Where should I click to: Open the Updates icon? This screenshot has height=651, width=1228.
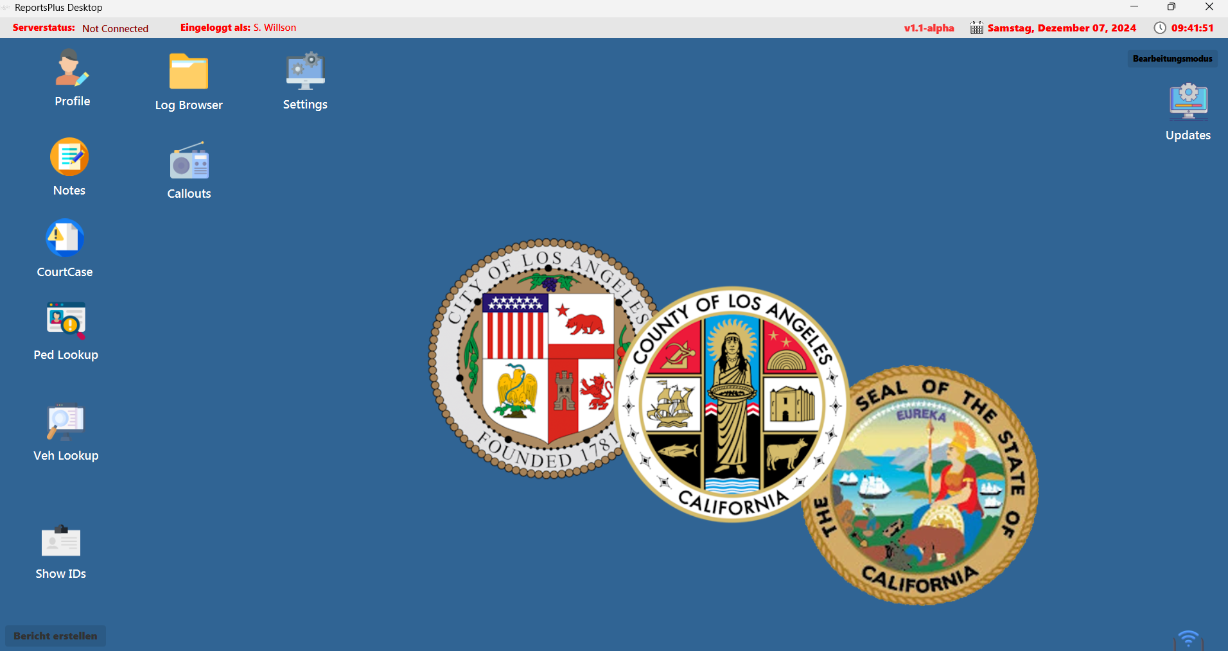click(x=1188, y=101)
